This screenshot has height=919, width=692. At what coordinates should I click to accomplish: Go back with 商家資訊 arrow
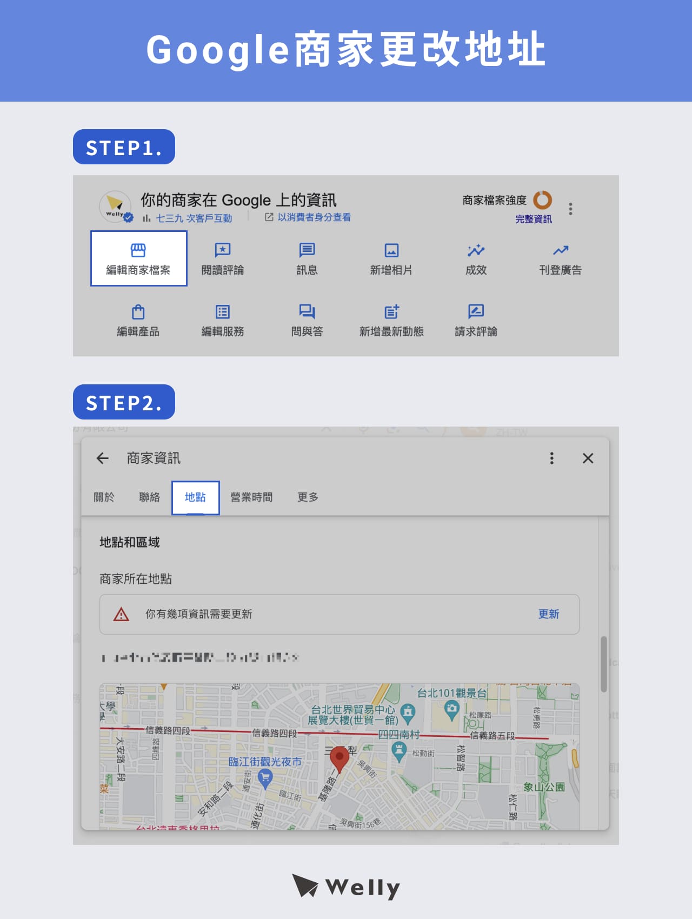[x=103, y=458]
